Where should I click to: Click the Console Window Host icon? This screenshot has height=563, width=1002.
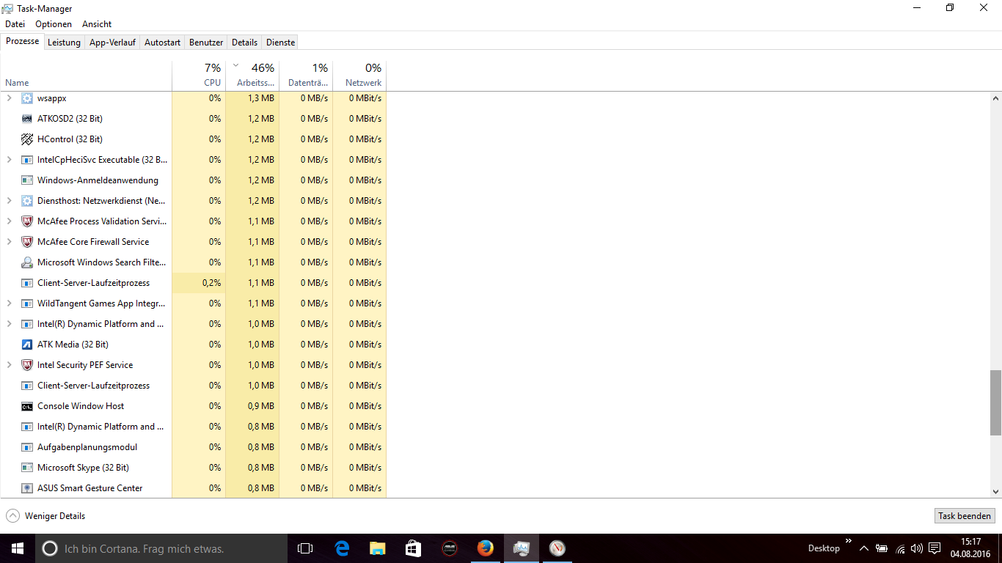coord(27,406)
